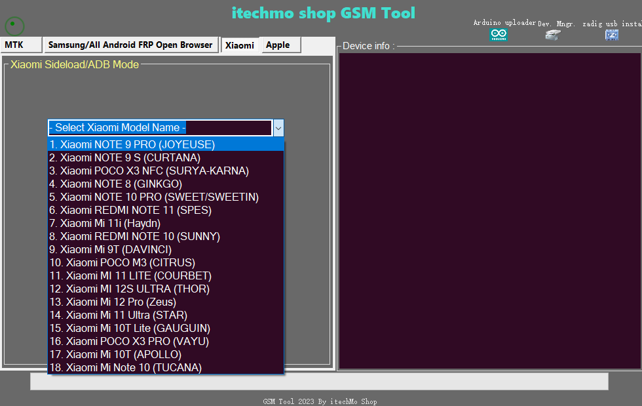
Task: Switch to the MTK tab
Action: [20, 45]
